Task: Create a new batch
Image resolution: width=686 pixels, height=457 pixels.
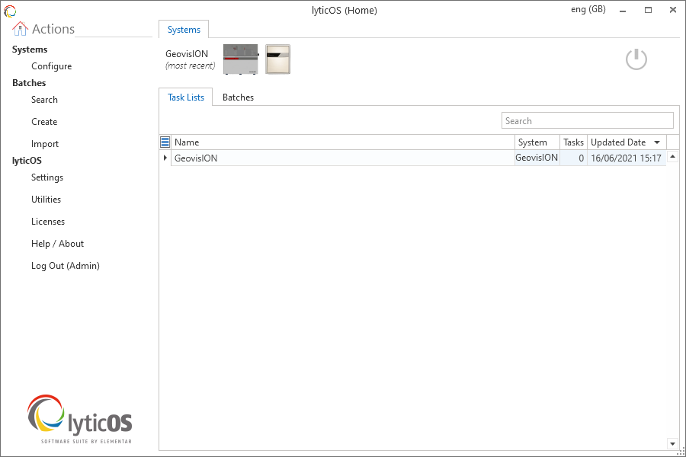Action: (x=44, y=122)
